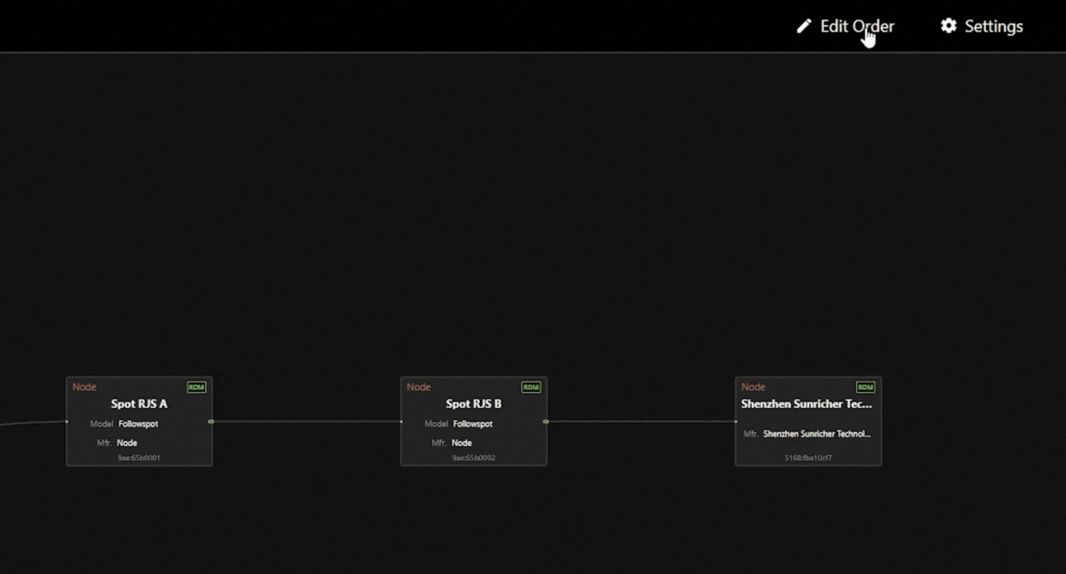This screenshot has width=1066, height=574.
Task: Click the Settings gear icon
Action: tap(949, 26)
